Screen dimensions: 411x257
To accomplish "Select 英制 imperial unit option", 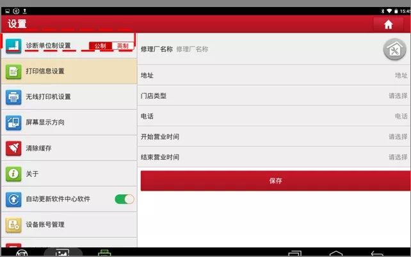I will pyautogui.click(x=123, y=46).
